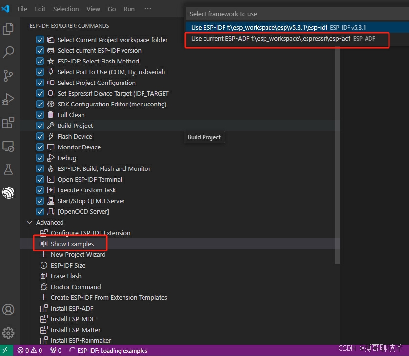
Task: Open the Testing flask icon
Action: 8,169
